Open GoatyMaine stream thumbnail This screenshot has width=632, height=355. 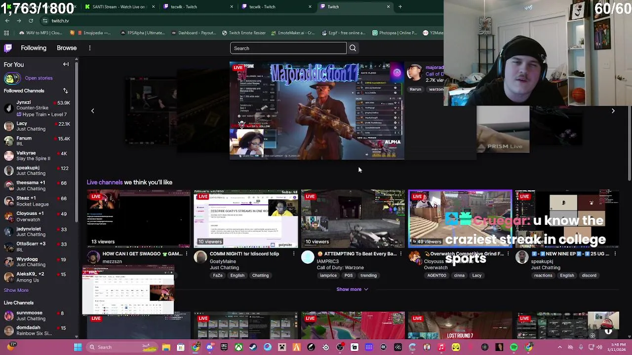(x=245, y=218)
